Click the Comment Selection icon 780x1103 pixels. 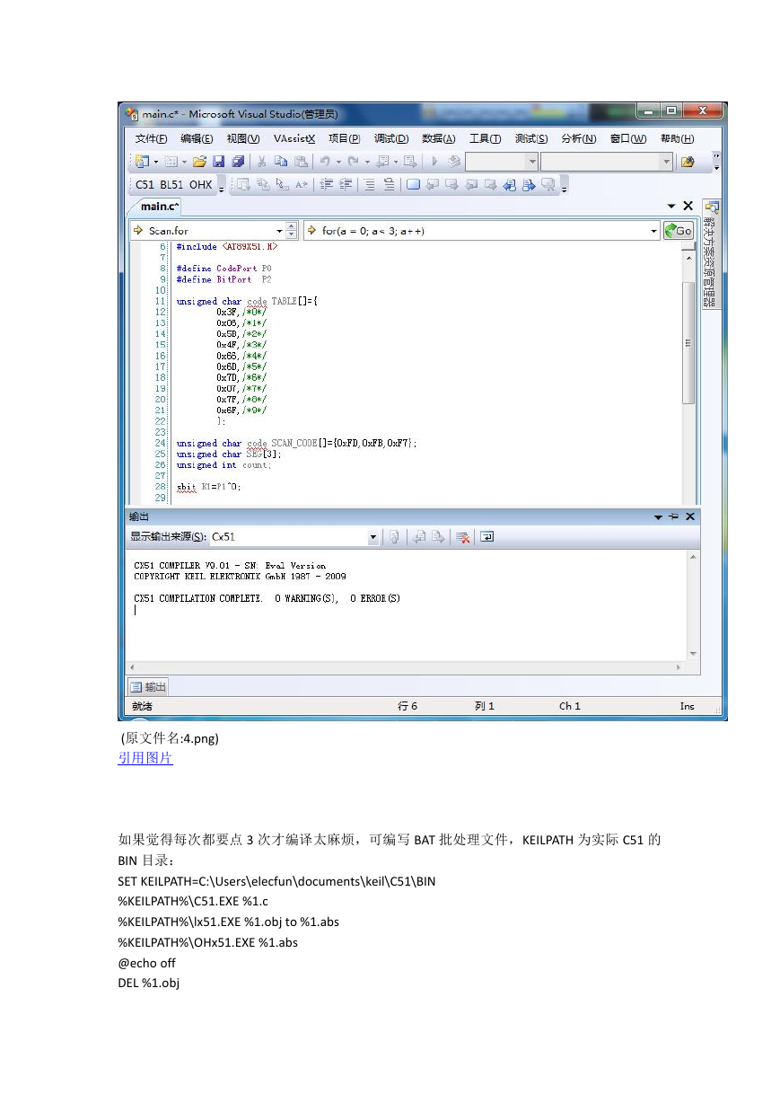coord(370,185)
